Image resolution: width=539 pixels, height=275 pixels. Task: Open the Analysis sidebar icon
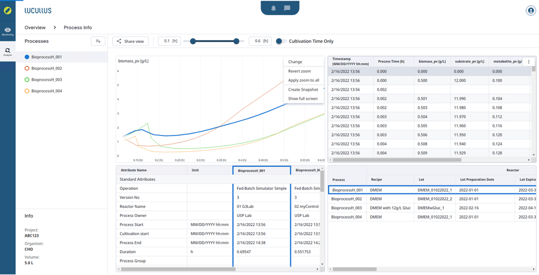[7, 52]
